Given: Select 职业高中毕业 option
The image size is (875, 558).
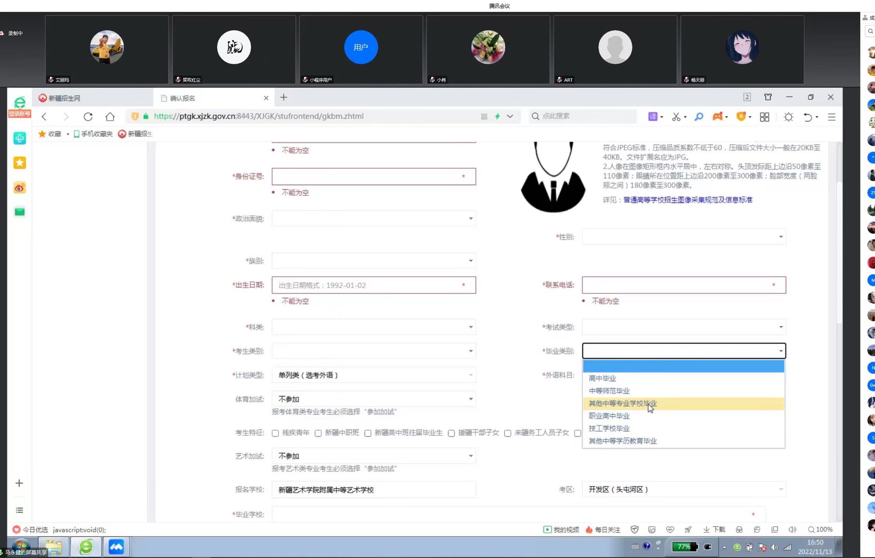Looking at the screenshot, I should click(x=683, y=416).
